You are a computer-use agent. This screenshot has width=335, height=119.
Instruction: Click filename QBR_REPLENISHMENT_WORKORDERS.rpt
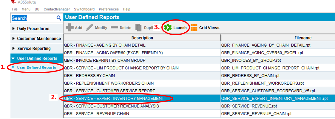(x=262, y=83)
